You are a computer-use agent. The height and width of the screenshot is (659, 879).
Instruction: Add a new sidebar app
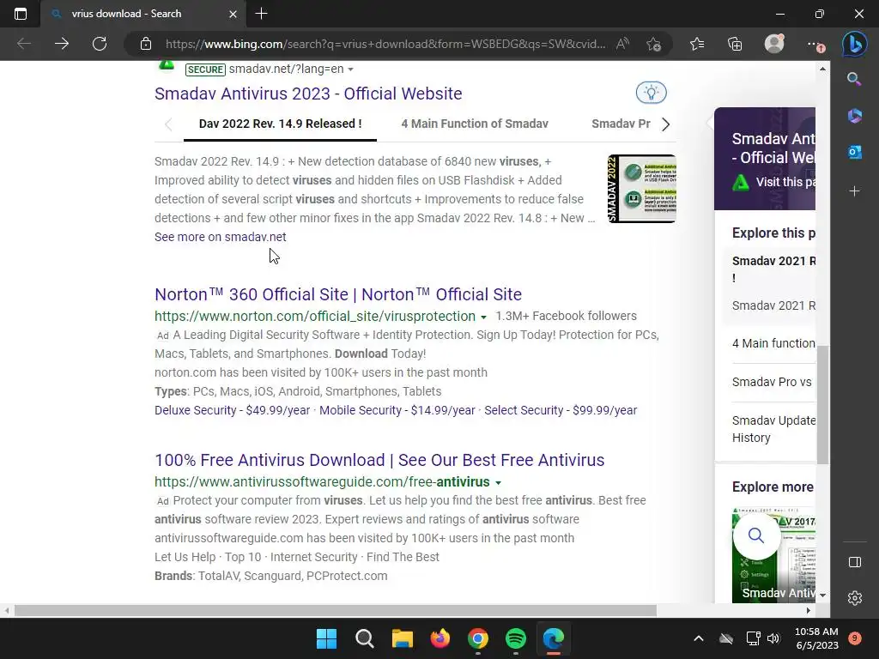(x=854, y=191)
